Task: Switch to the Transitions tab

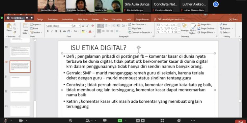Action: pyautogui.click(x=53, y=19)
